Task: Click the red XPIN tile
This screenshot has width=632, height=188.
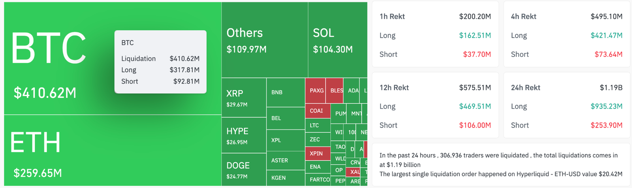Action: (x=317, y=154)
